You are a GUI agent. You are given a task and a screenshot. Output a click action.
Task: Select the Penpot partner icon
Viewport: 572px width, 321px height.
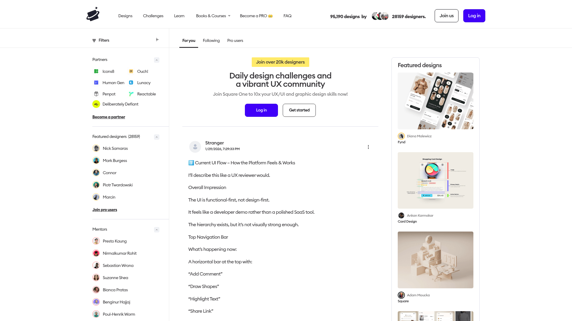point(96,94)
